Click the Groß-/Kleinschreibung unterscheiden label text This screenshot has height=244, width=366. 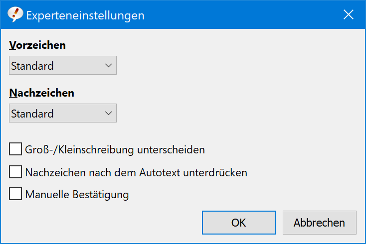pos(115,149)
